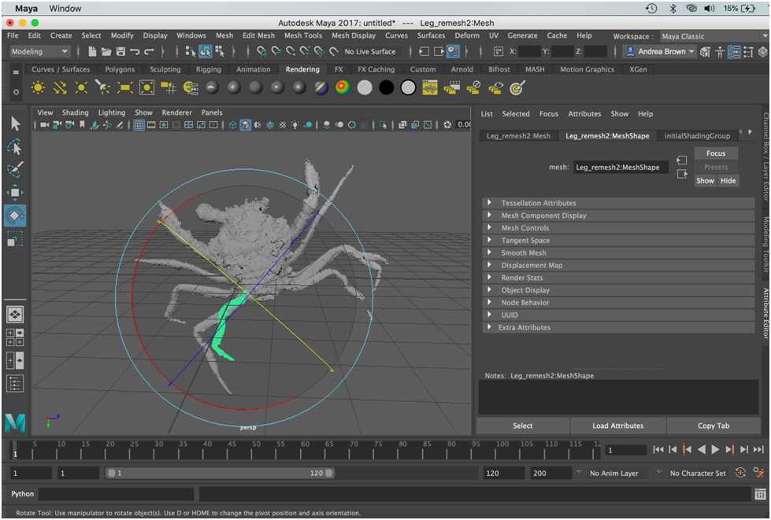Click the target-shaped last shelf icon
The height and width of the screenshot is (520, 771).
point(517,88)
